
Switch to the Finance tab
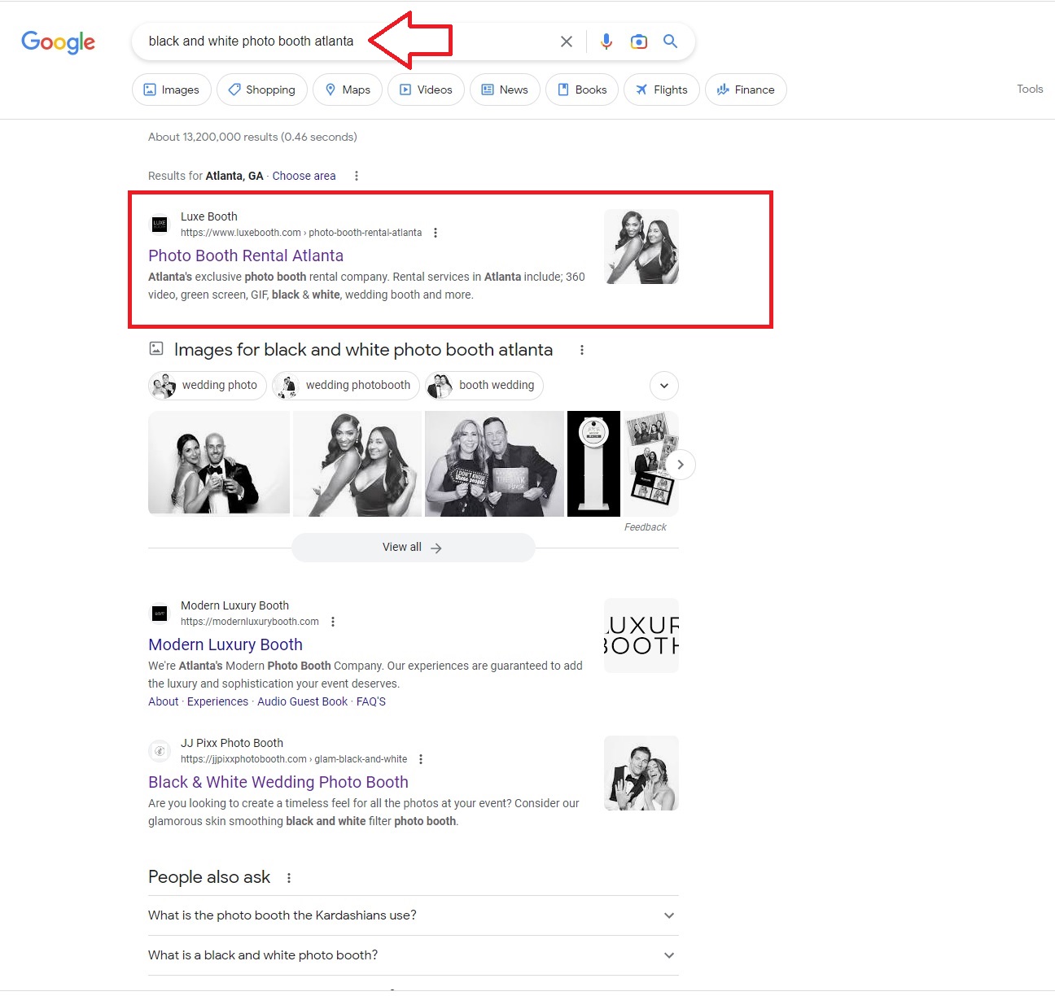point(746,90)
